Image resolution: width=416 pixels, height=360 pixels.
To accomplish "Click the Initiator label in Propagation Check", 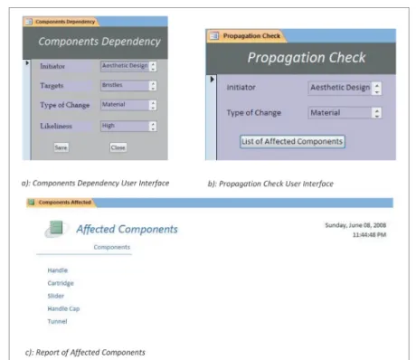I will (241, 88).
